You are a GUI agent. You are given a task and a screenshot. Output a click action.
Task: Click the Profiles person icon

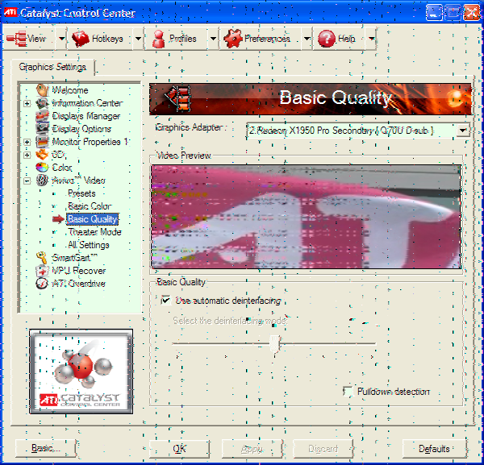tap(159, 39)
